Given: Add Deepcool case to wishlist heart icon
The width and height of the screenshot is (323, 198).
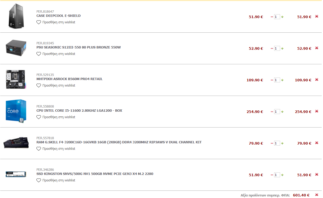Looking at the screenshot, I should pyautogui.click(x=39, y=22).
